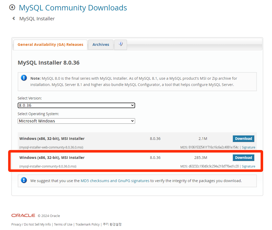The width and height of the screenshot is (272, 230).
Task: Open the operating system dropdown showing Microsoft Windows
Action: [x=76, y=121]
